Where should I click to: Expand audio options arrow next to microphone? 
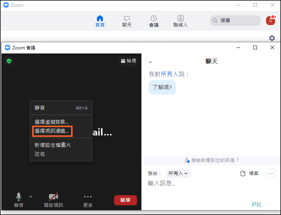(31, 197)
